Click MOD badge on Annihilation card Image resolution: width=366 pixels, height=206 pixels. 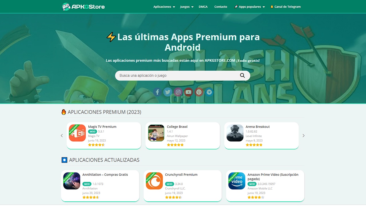tap(87, 184)
